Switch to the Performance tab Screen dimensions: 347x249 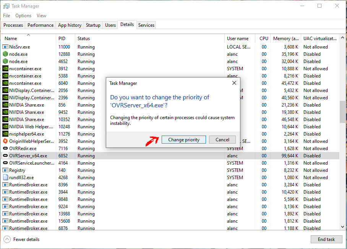(x=41, y=25)
